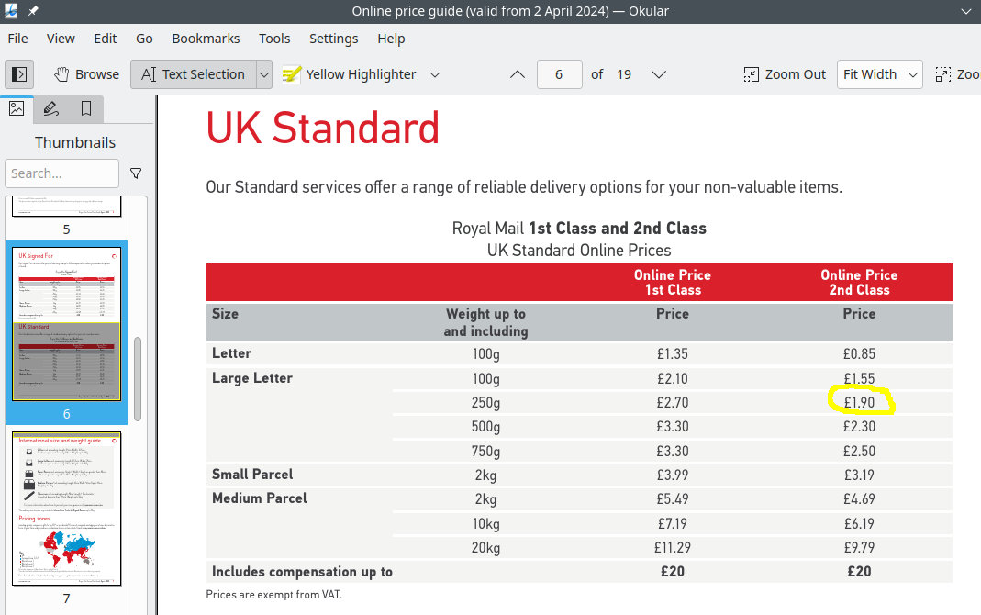This screenshot has width=981, height=615.
Task: Click 'Includes compensation up to' row label
Action: [302, 572]
